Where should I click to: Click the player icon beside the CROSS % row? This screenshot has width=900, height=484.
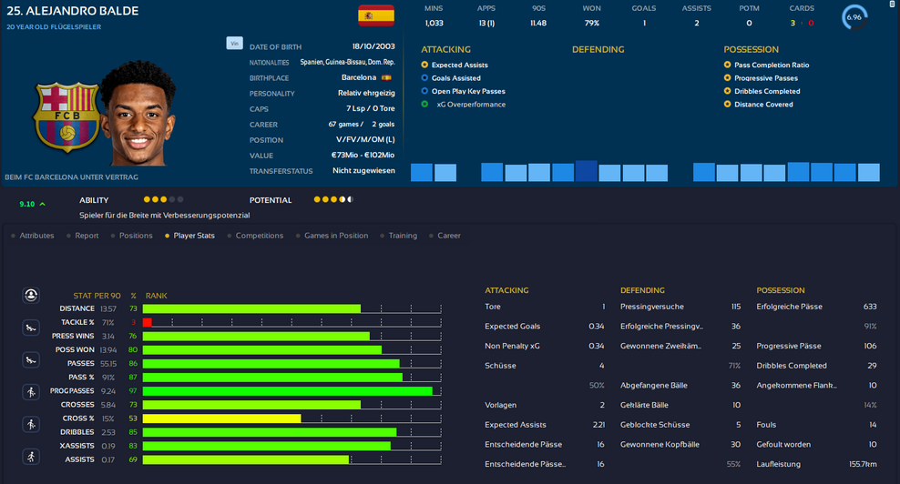pyautogui.click(x=32, y=424)
